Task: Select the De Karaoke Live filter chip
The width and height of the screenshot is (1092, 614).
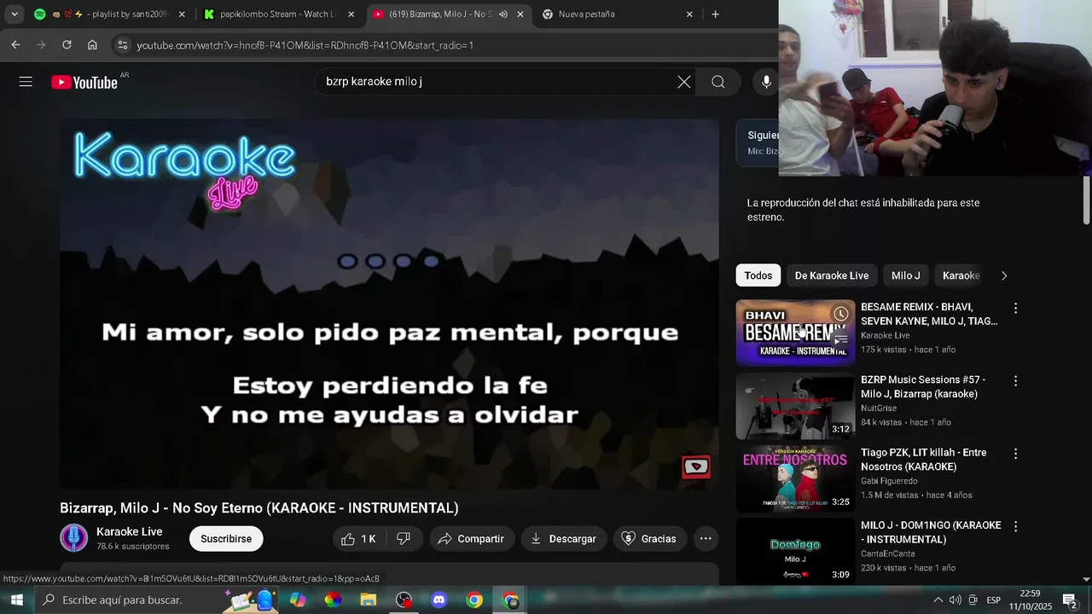Action: [x=832, y=275]
